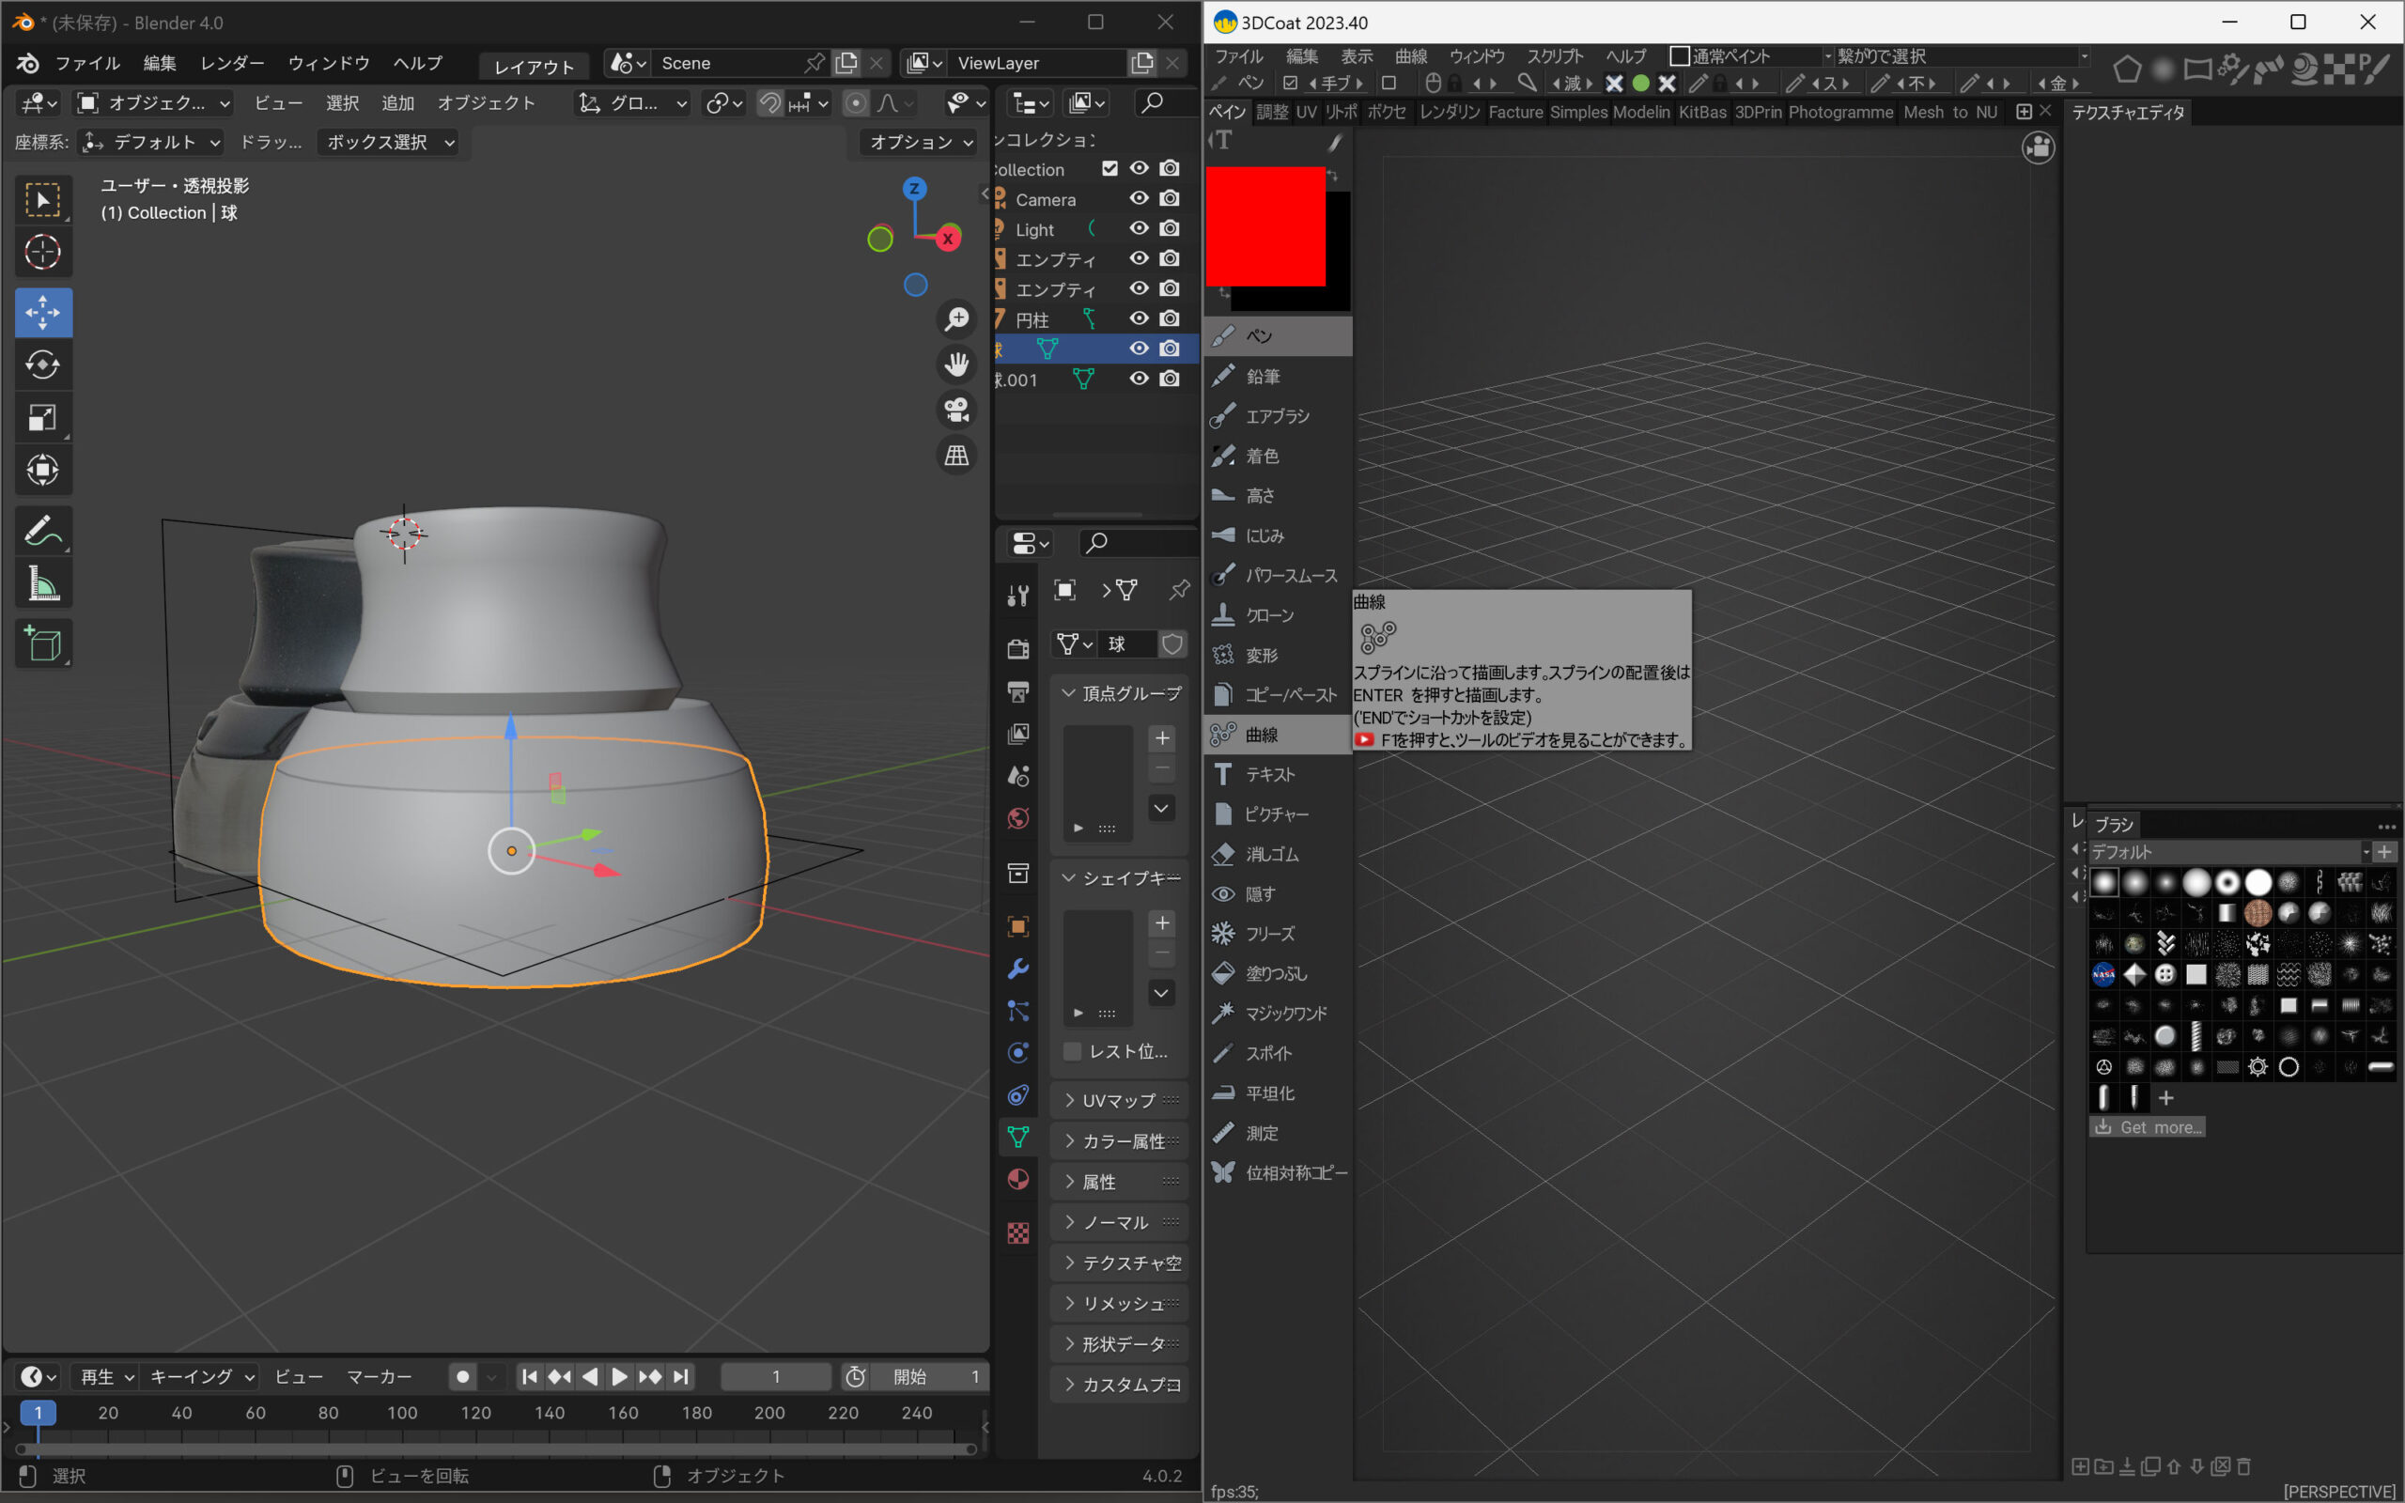Open the レンダー menu in Blender

pyautogui.click(x=231, y=63)
